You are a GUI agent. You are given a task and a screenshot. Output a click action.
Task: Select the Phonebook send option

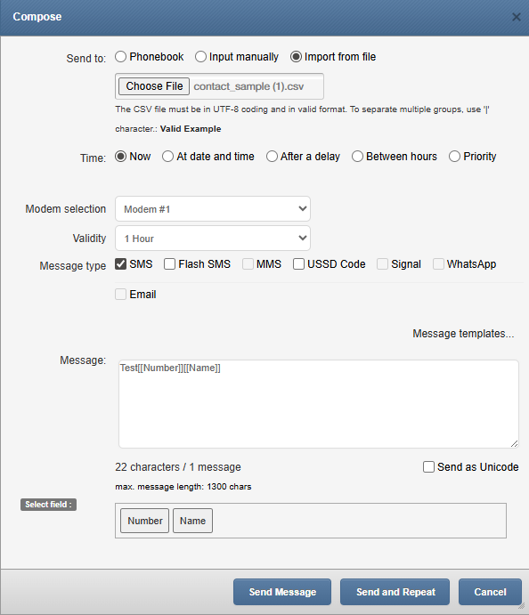(x=120, y=57)
